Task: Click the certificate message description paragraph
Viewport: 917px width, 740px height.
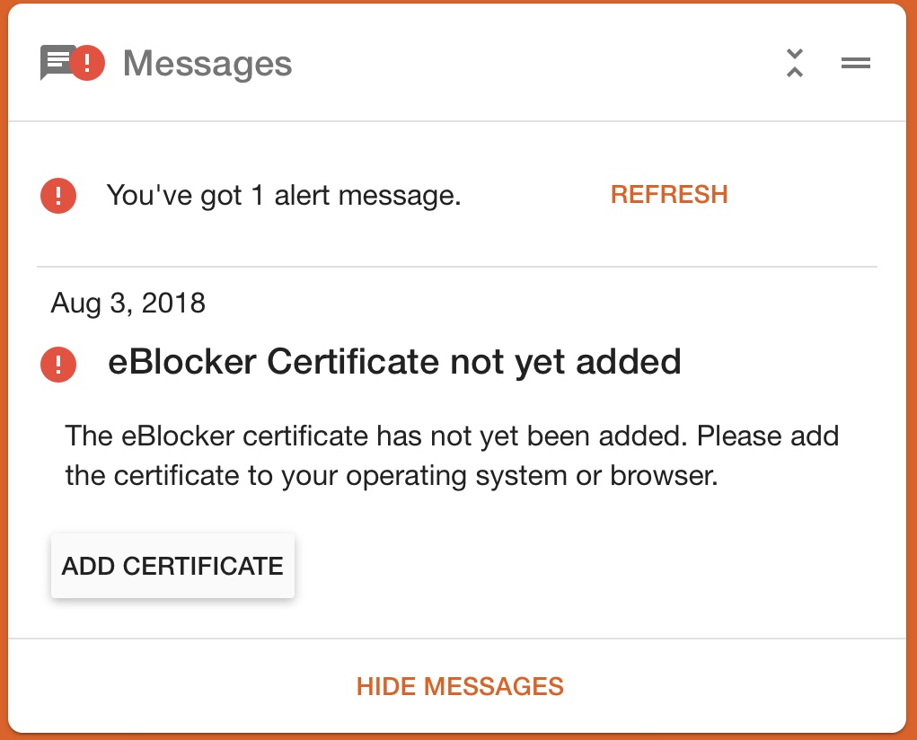Action: click(x=452, y=455)
